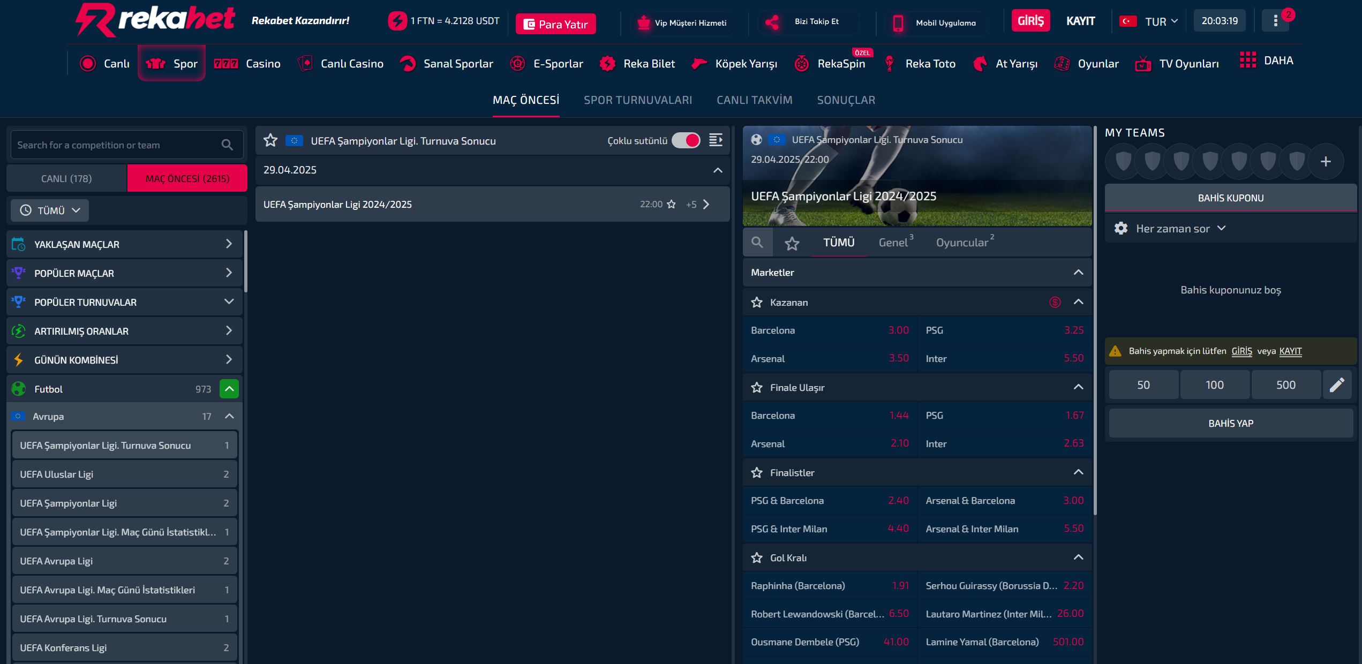Click the first My Teams shield slot
This screenshot has width=1362, height=664.
[1123, 161]
